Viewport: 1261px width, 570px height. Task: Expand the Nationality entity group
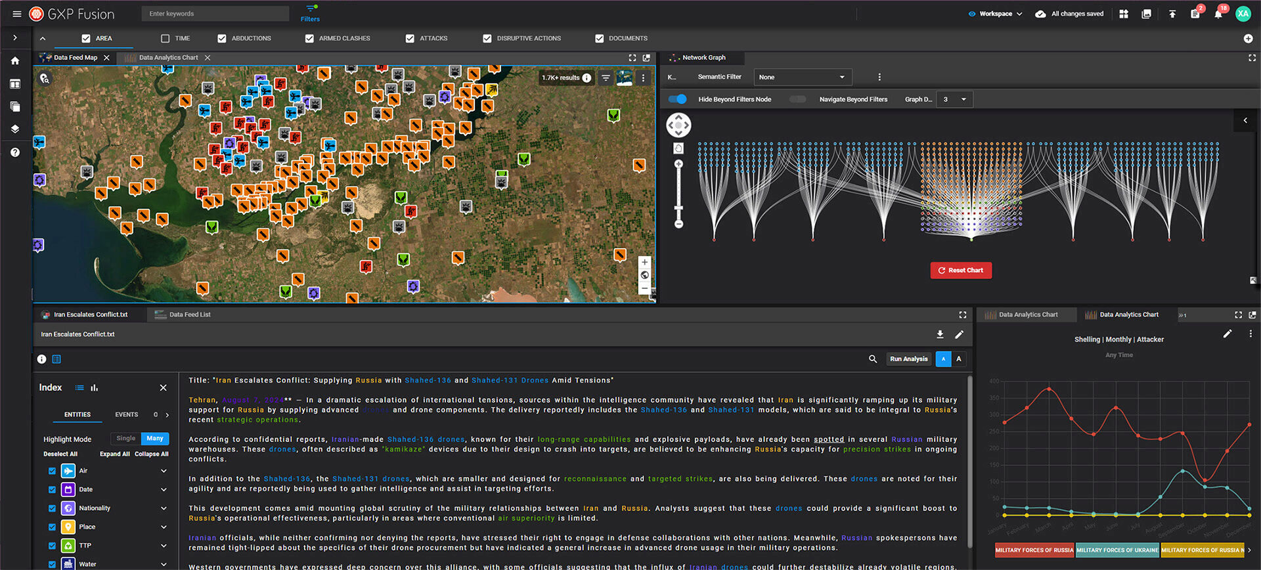(x=164, y=508)
